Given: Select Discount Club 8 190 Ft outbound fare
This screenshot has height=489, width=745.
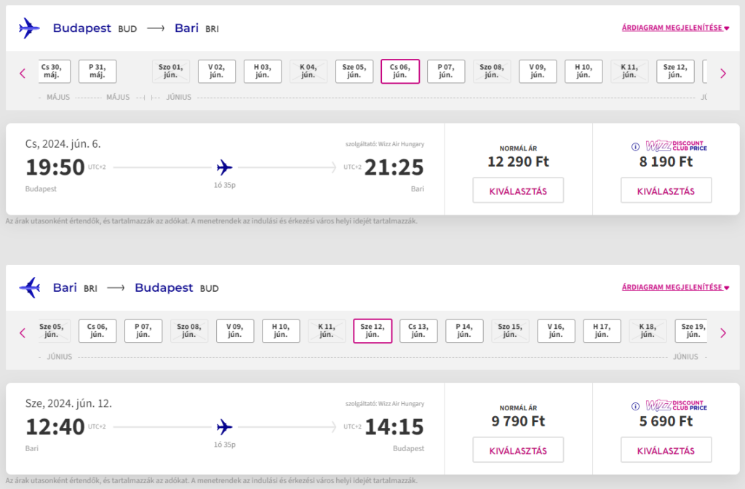Looking at the screenshot, I should (x=666, y=191).
